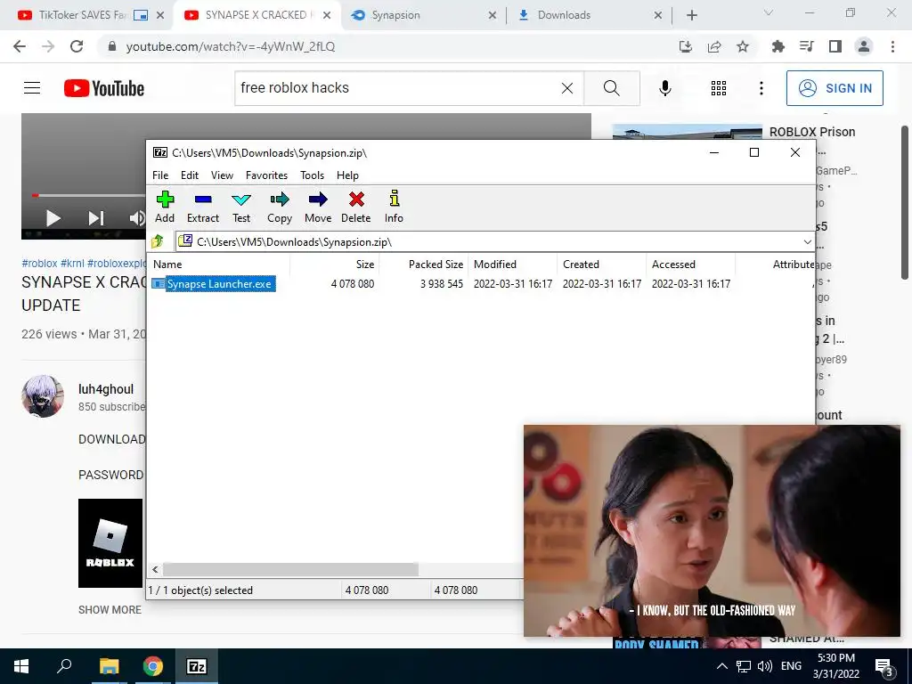Open the Help menu in 7-Zip
912x684 pixels.
347,175
